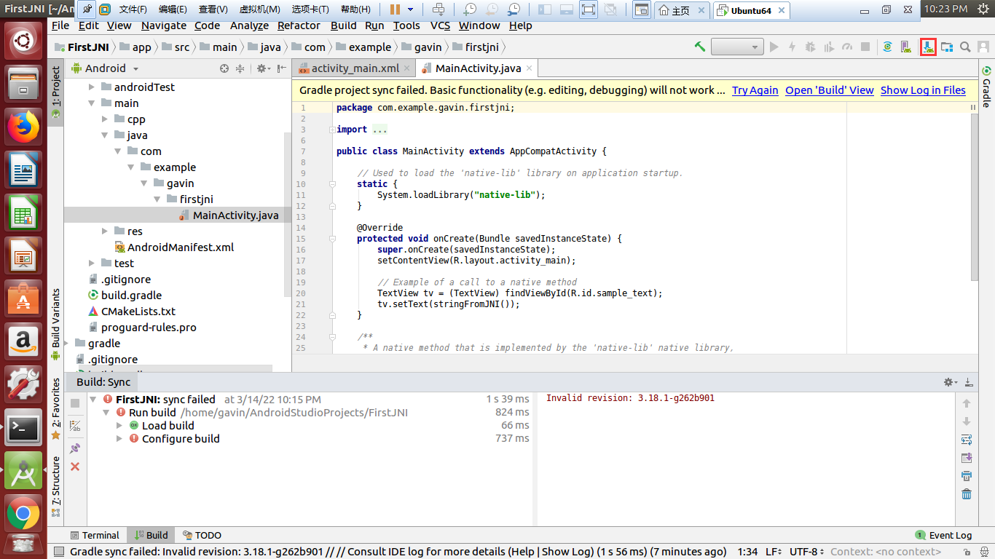Open the TODO tool window tab

[x=202, y=535]
